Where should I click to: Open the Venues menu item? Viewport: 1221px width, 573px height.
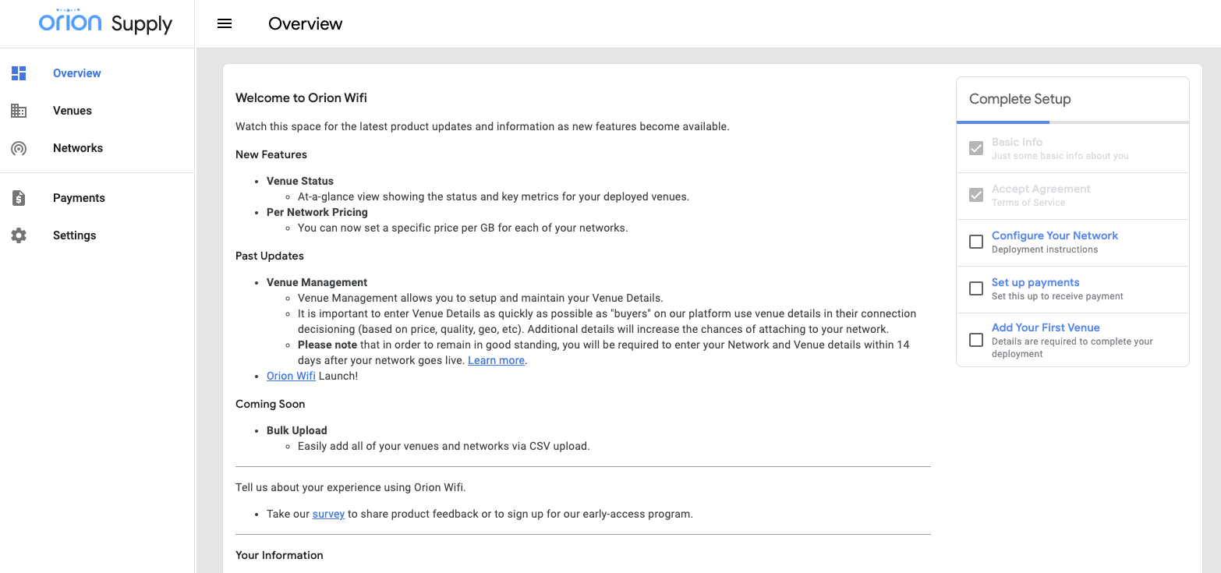pos(73,111)
